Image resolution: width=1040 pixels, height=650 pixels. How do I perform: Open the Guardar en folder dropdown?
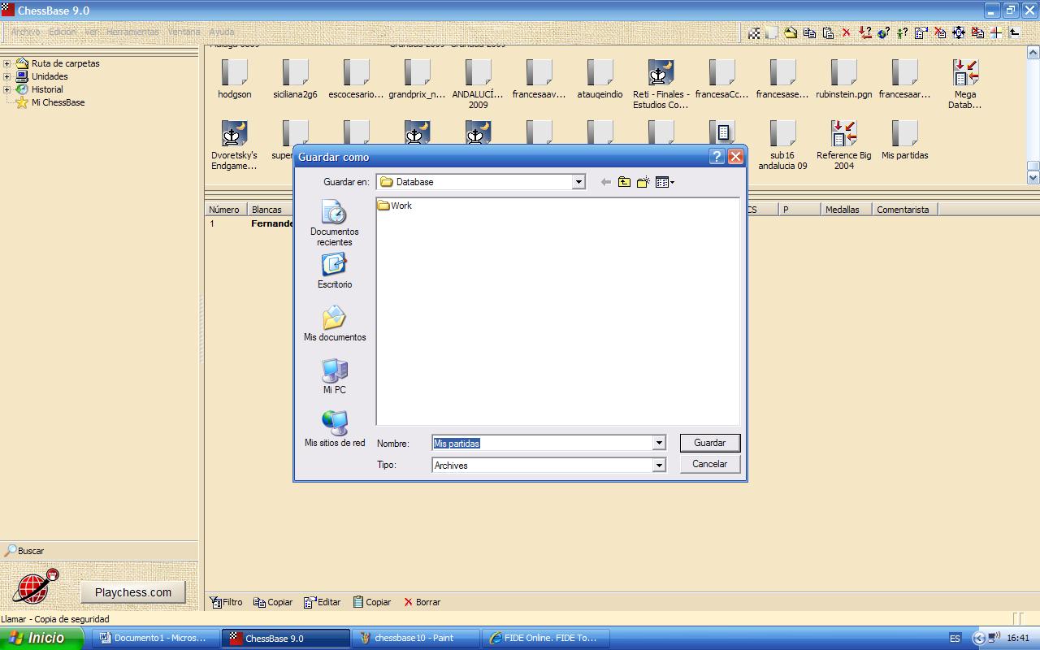(578, 182)
